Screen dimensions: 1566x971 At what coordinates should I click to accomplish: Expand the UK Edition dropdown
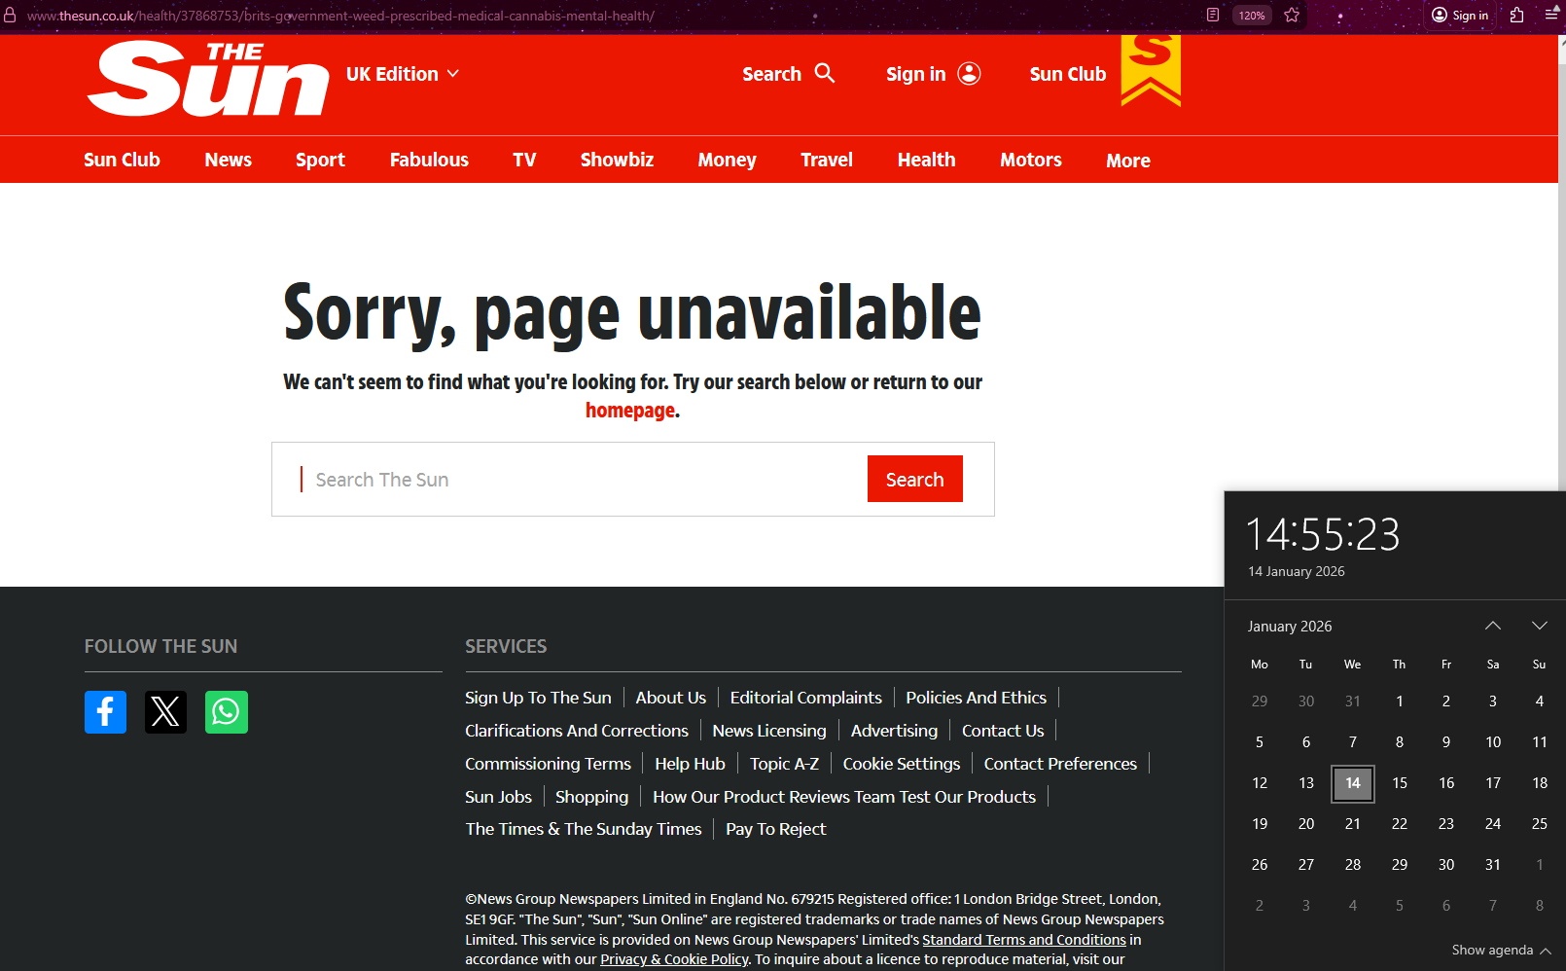pyautogui.click(x=403, y=74)
